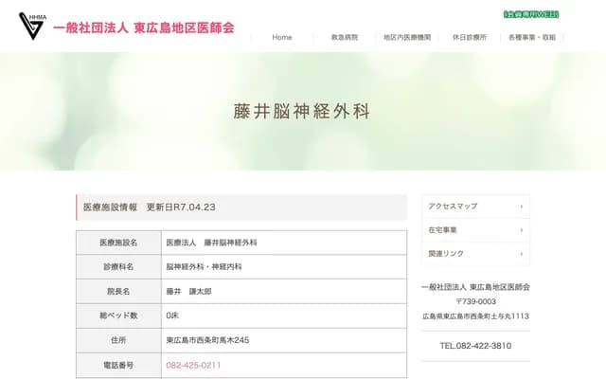Open the 地区内医療機関 menu item
Viewport: 606px width, 379px height.
click(407, 38)
